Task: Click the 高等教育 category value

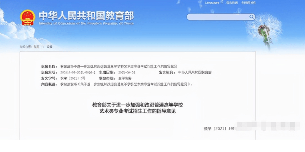Action: coord(125,78)
